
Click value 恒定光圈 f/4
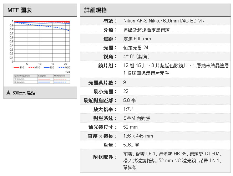[136, 48]
